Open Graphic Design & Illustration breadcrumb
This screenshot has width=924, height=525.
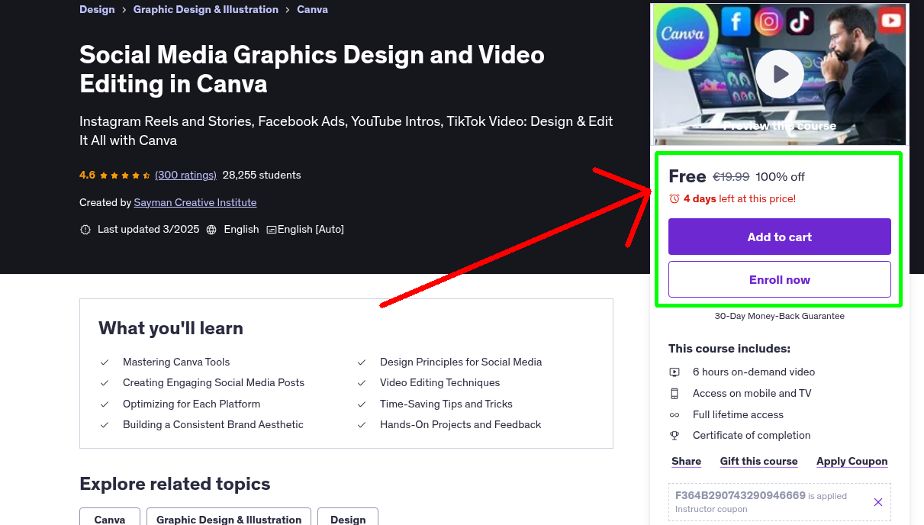click(206, 9)
